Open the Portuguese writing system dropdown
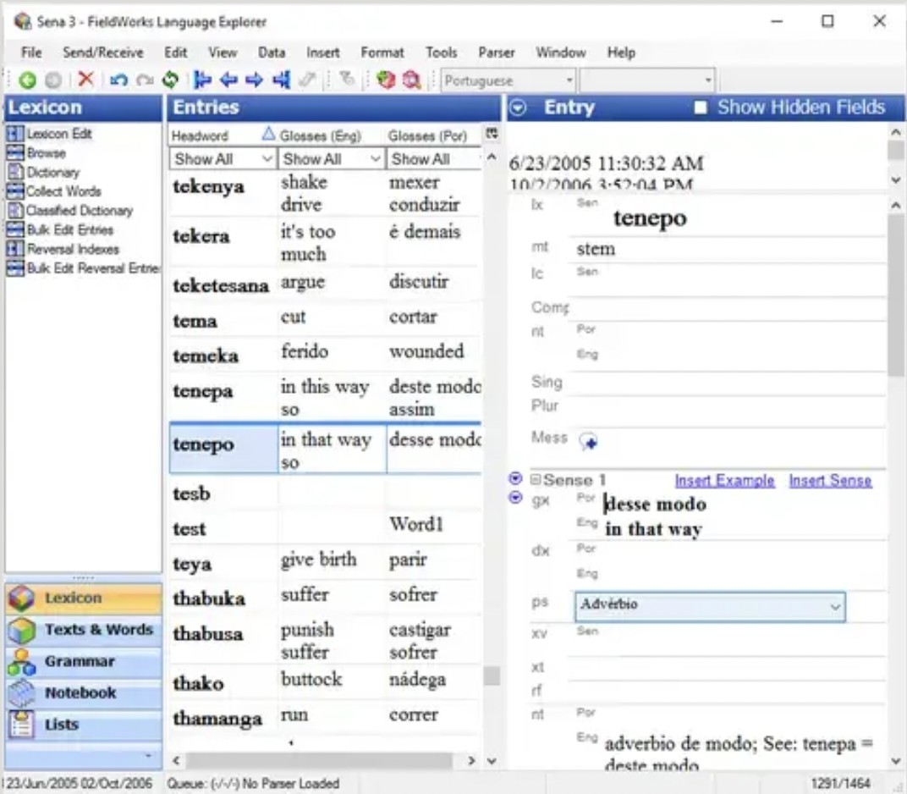Image resolution: width=907 pixels, height=794 pixels. (569, 81)
